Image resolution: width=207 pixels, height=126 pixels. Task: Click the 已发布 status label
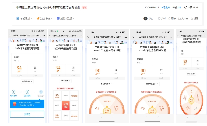pyautogui.click(x=166, y=8)
